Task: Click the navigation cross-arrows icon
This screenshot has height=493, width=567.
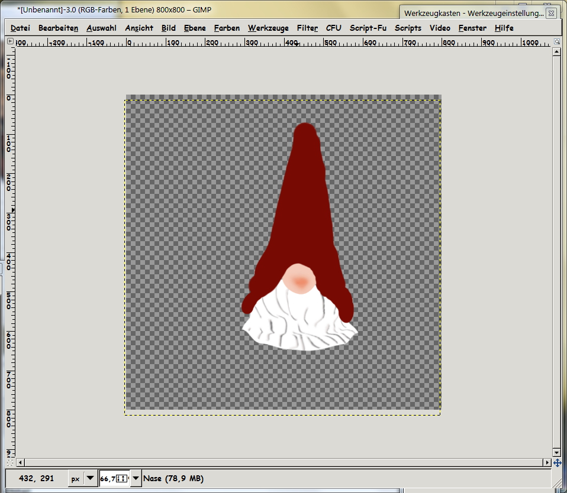Action: [557, 462]
